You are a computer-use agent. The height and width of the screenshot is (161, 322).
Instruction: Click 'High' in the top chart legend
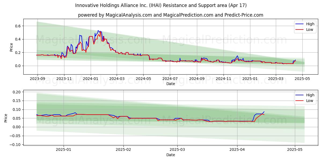coord(310,24)
